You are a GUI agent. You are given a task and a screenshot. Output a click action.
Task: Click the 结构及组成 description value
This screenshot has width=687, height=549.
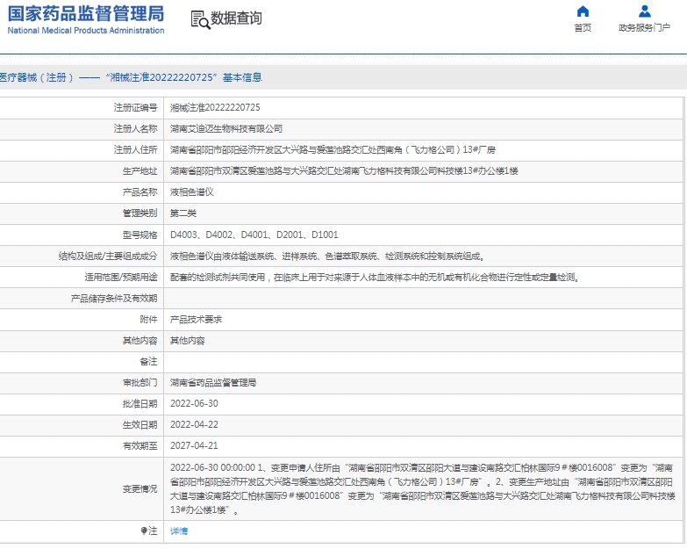(327, 256)
